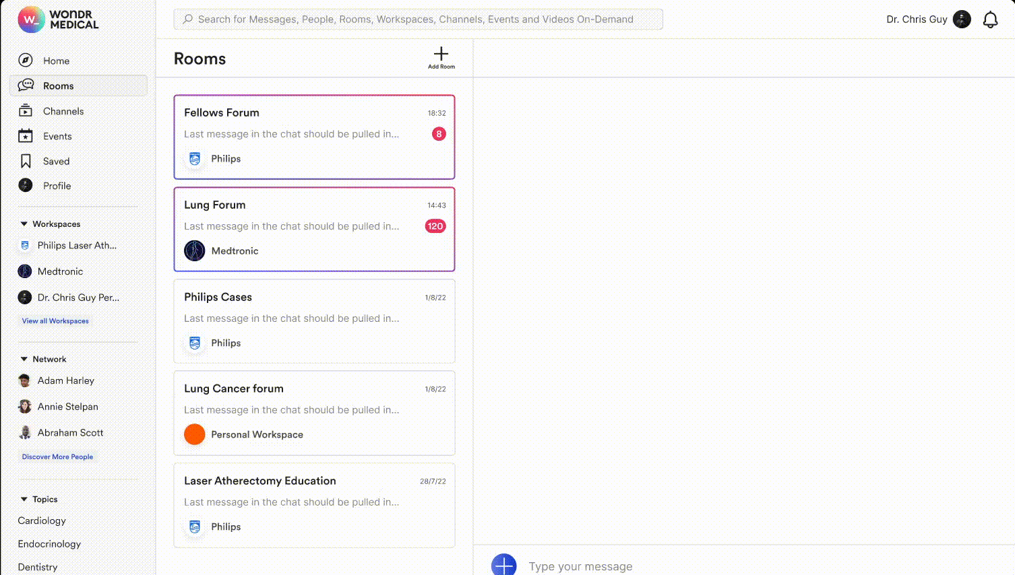Click the search input field
The image size is (1015, 575).
click(x=418, y=20)
